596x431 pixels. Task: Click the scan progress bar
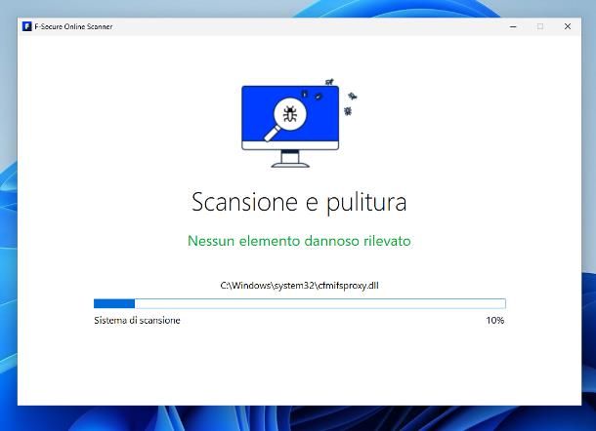pos(300,303)
